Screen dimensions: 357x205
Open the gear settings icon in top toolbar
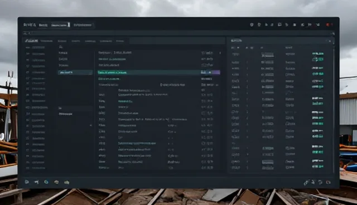pyautogui.click(x=252, y=25)
